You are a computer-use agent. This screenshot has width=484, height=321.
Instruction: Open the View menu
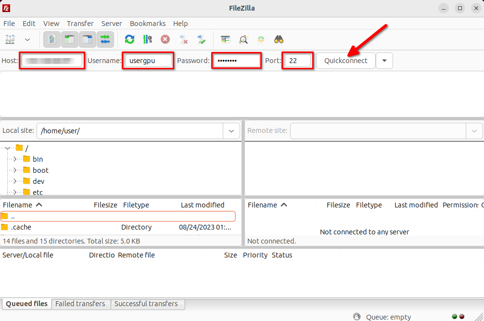[51, 24]
